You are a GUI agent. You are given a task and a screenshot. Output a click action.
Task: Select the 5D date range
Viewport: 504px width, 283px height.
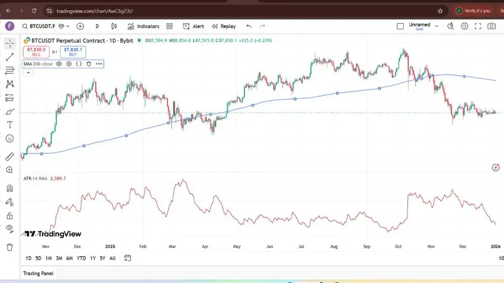coord(38,258)
